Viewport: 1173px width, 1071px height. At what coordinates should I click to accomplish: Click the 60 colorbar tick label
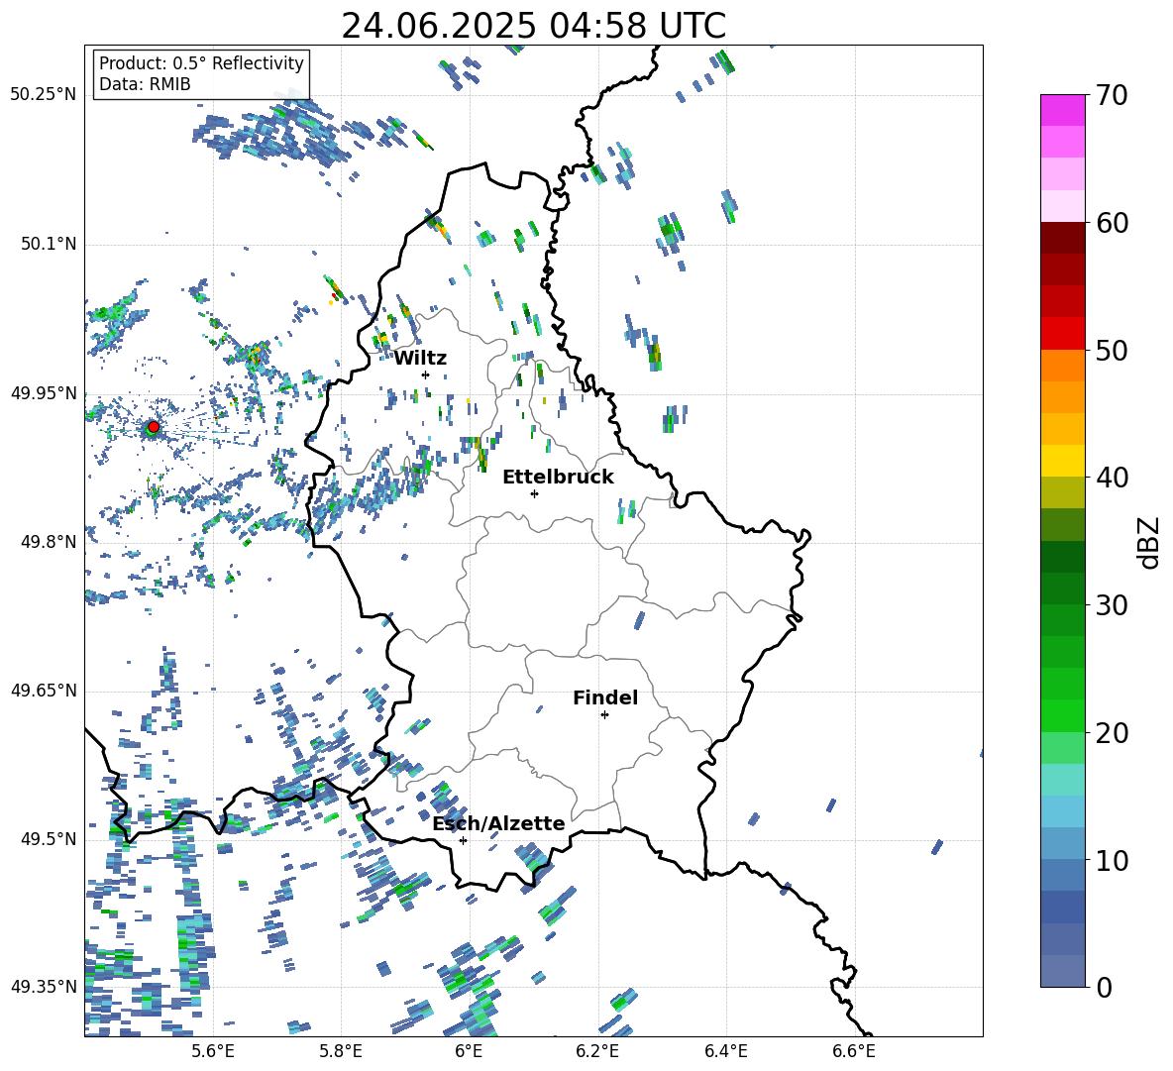click(x=1111, y=223)
